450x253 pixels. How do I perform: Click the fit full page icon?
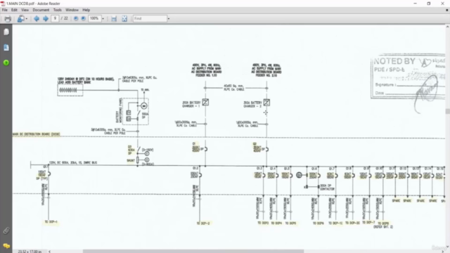point(124,19)
